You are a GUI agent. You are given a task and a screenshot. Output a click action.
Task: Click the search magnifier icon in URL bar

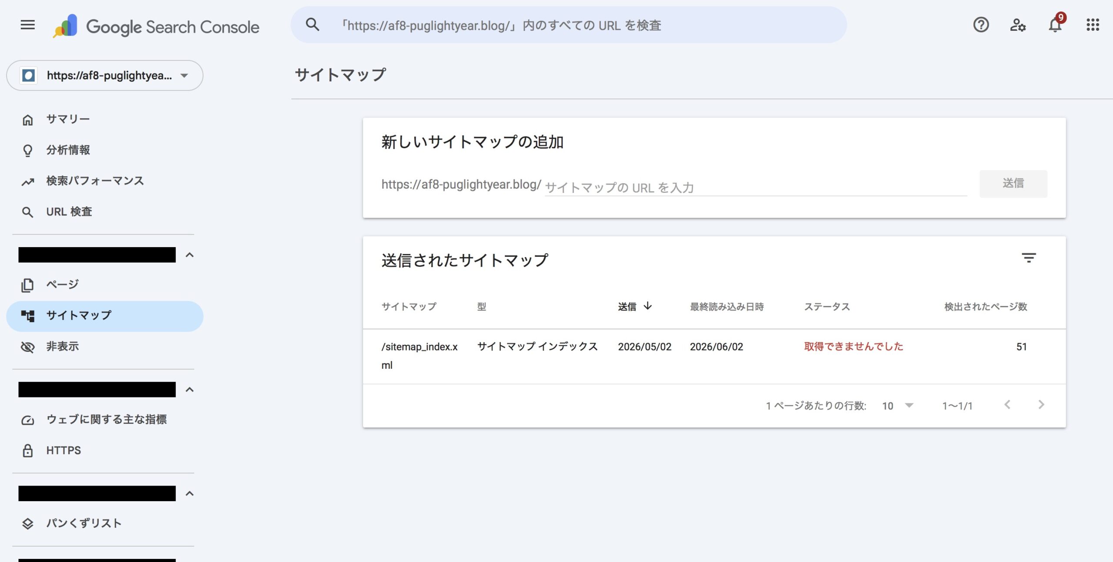click(x=312, y=25)
